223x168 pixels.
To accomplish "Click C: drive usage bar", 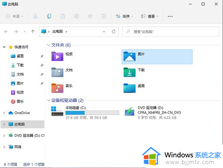I will coord(92,113).
